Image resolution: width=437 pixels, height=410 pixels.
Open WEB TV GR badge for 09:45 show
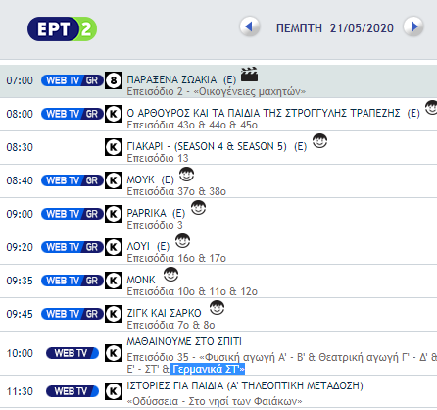73,314
